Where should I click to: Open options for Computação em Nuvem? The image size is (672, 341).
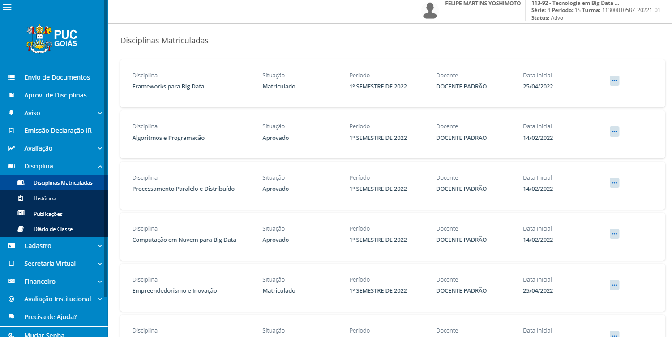coord(615,233)
